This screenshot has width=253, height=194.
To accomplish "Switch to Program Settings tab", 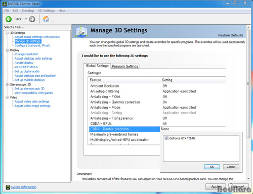I will [125, 66].
